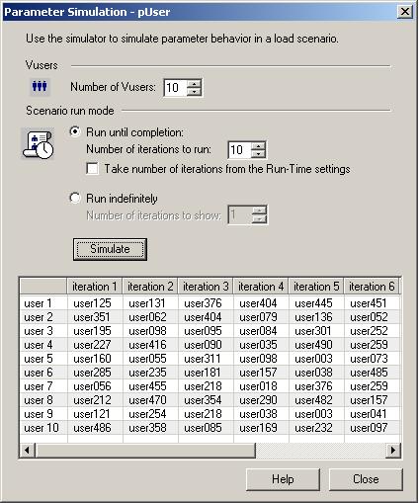Click the right scroll arrow of table
Image resolution: width=419 pixels, height=503 pixels.
[x=393, y=450]
